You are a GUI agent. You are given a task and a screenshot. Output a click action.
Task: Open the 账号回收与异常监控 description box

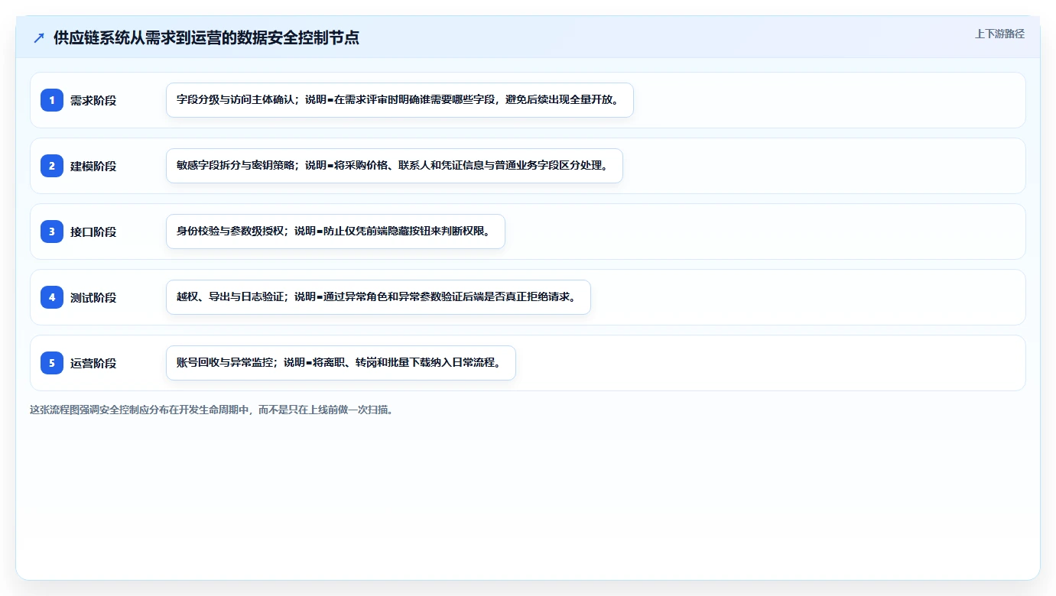point(341,363)
